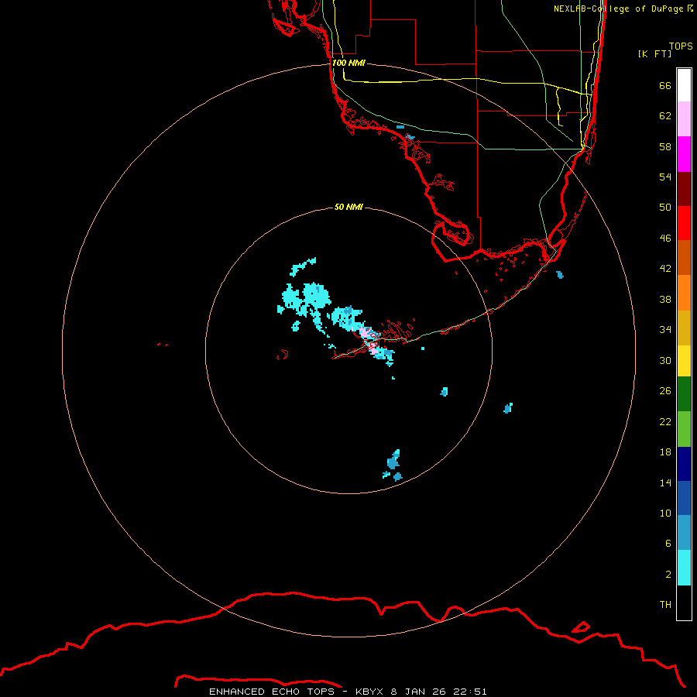Viewport: 697px width, 697px height.
Task: Select the 46 label on the scale
Action: 665,239
